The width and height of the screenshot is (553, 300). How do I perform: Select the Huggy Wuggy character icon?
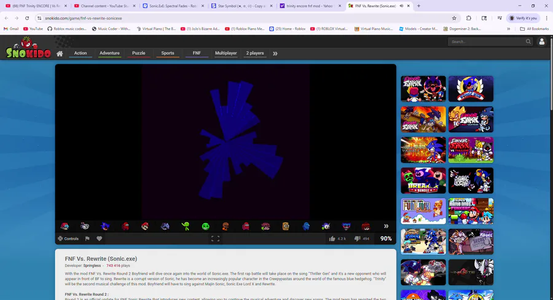[x=347, y=226]
